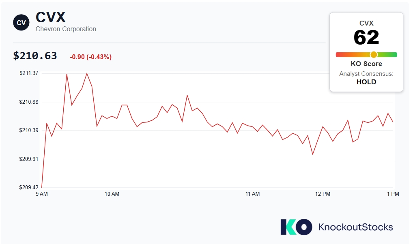Click the 11 AM time axis label
This screenshot has width=413, height=244.
click(x=253, y=194)
